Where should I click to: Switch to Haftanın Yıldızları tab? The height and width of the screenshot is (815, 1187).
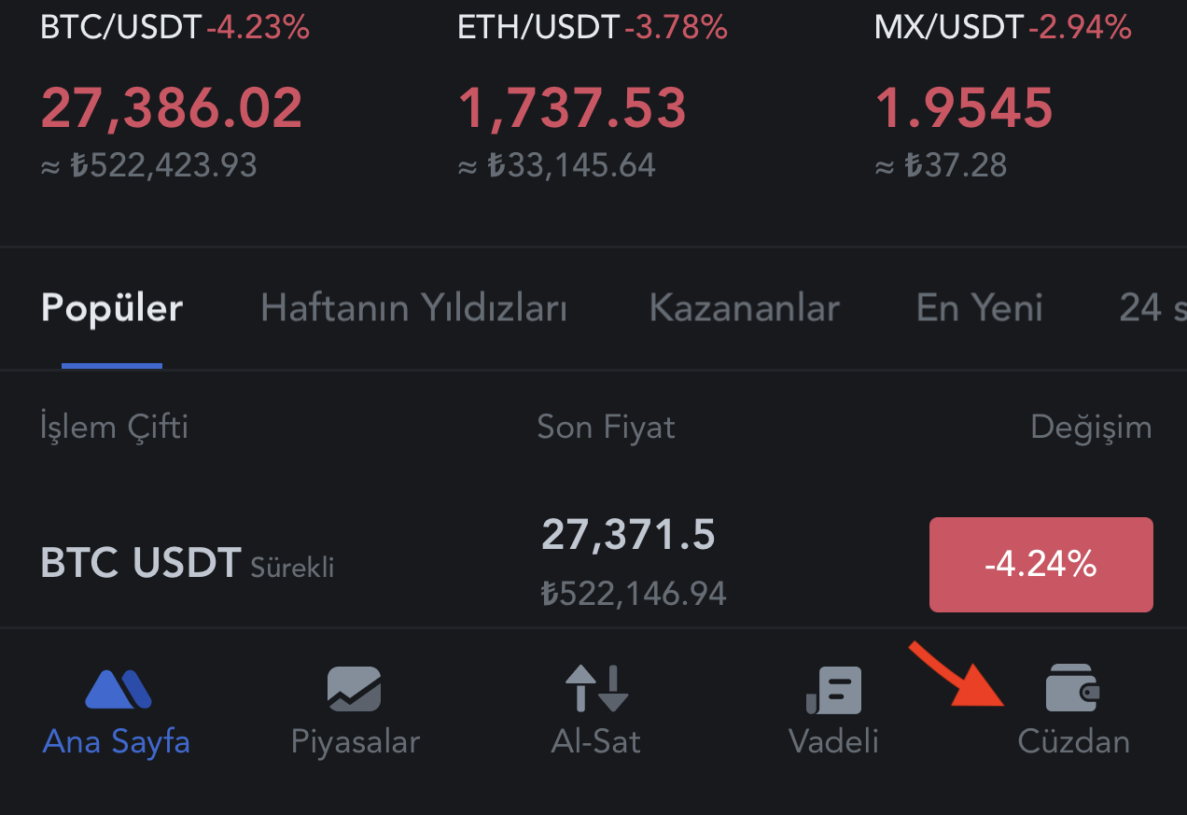(x=413, y=307)
